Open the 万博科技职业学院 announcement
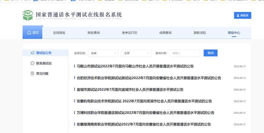The image size is (264, 133). (145, 113)
